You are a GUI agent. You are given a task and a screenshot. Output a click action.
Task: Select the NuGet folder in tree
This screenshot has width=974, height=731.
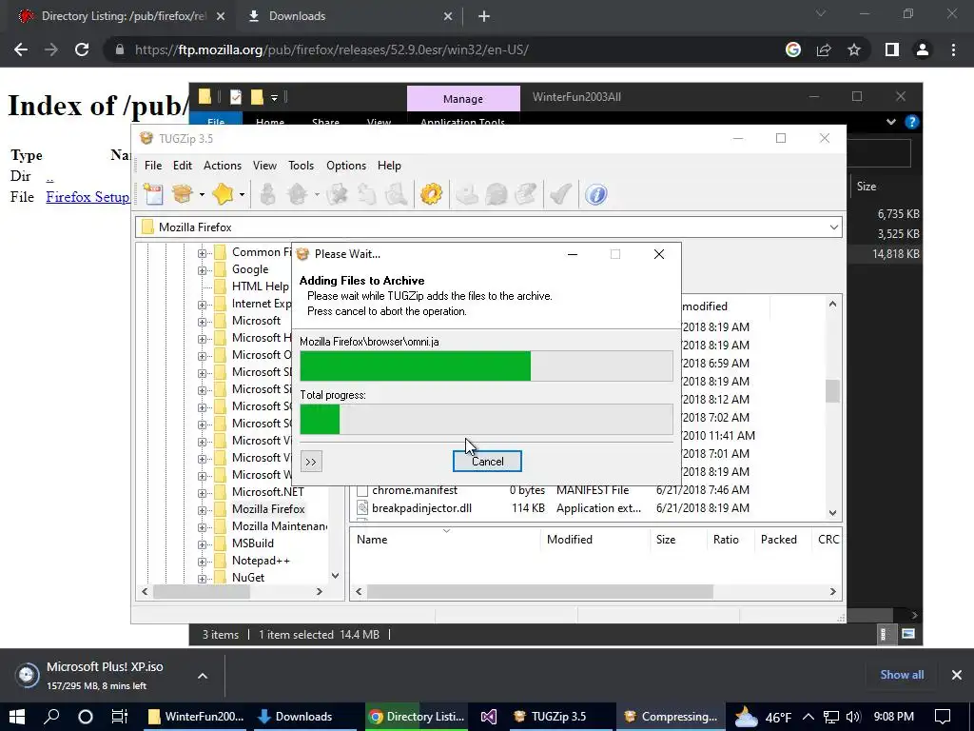248,577
